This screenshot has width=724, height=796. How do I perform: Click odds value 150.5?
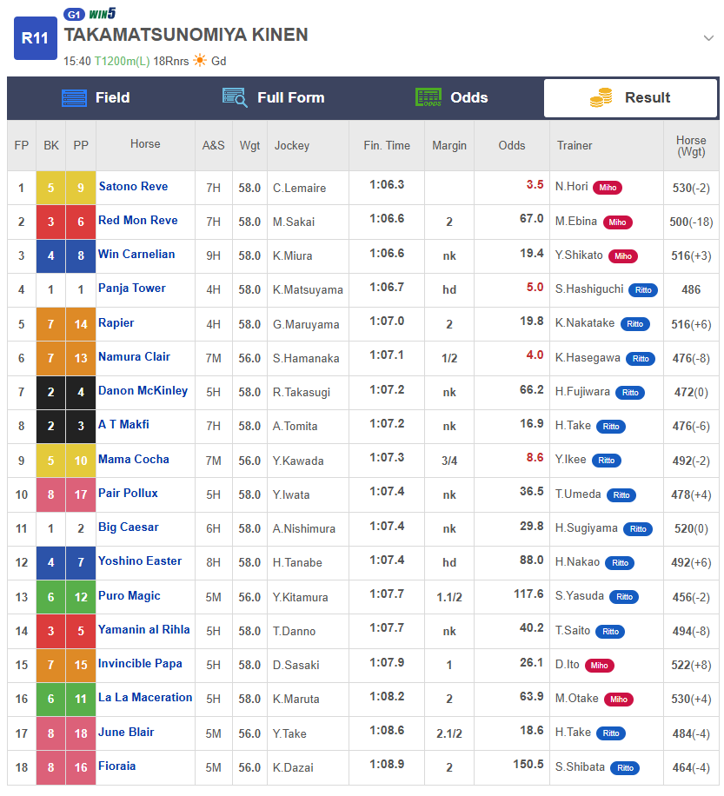[x=528, y=765]
